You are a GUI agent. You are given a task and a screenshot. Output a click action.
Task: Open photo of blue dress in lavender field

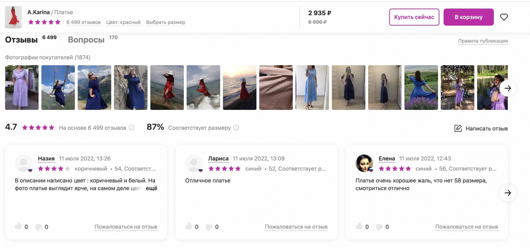click(x=421, y=87)
